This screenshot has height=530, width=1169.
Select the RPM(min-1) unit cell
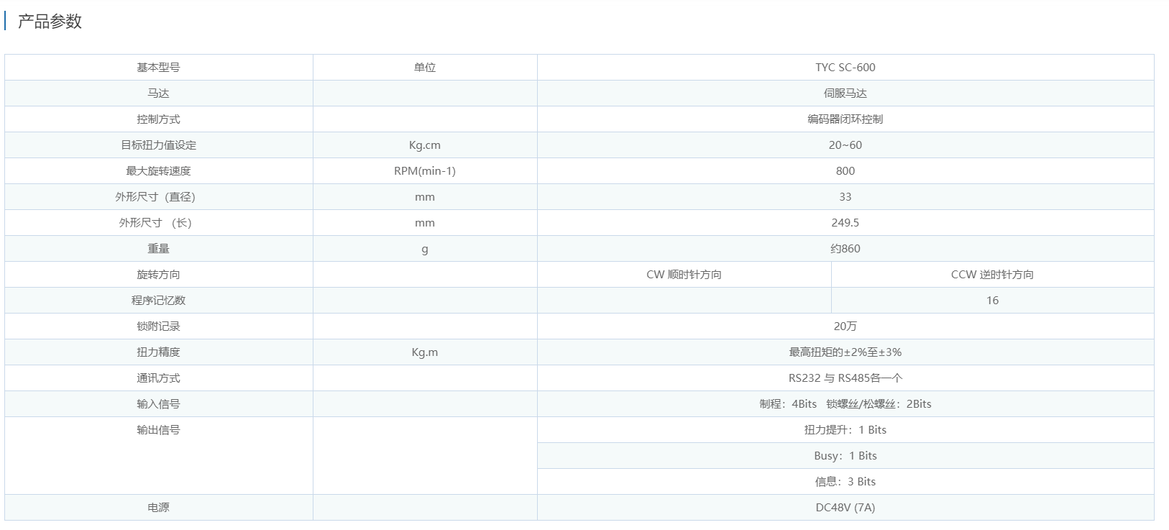tap(425, 171)
